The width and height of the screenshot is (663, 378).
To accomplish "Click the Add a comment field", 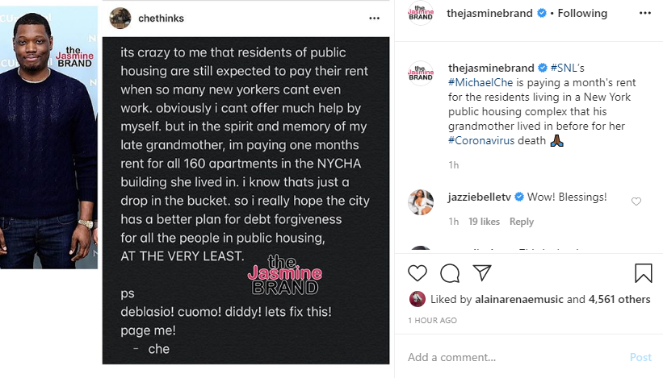I will pyautogui.click(x=509, y=357).
